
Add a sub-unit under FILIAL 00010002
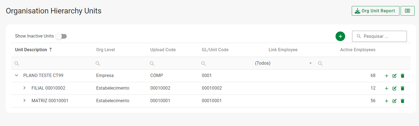tap(387, 88)
